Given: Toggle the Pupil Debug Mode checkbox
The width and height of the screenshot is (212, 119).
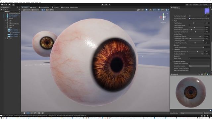Looking at the screenshot, I should pyautogui.click(x=189, y=25).
